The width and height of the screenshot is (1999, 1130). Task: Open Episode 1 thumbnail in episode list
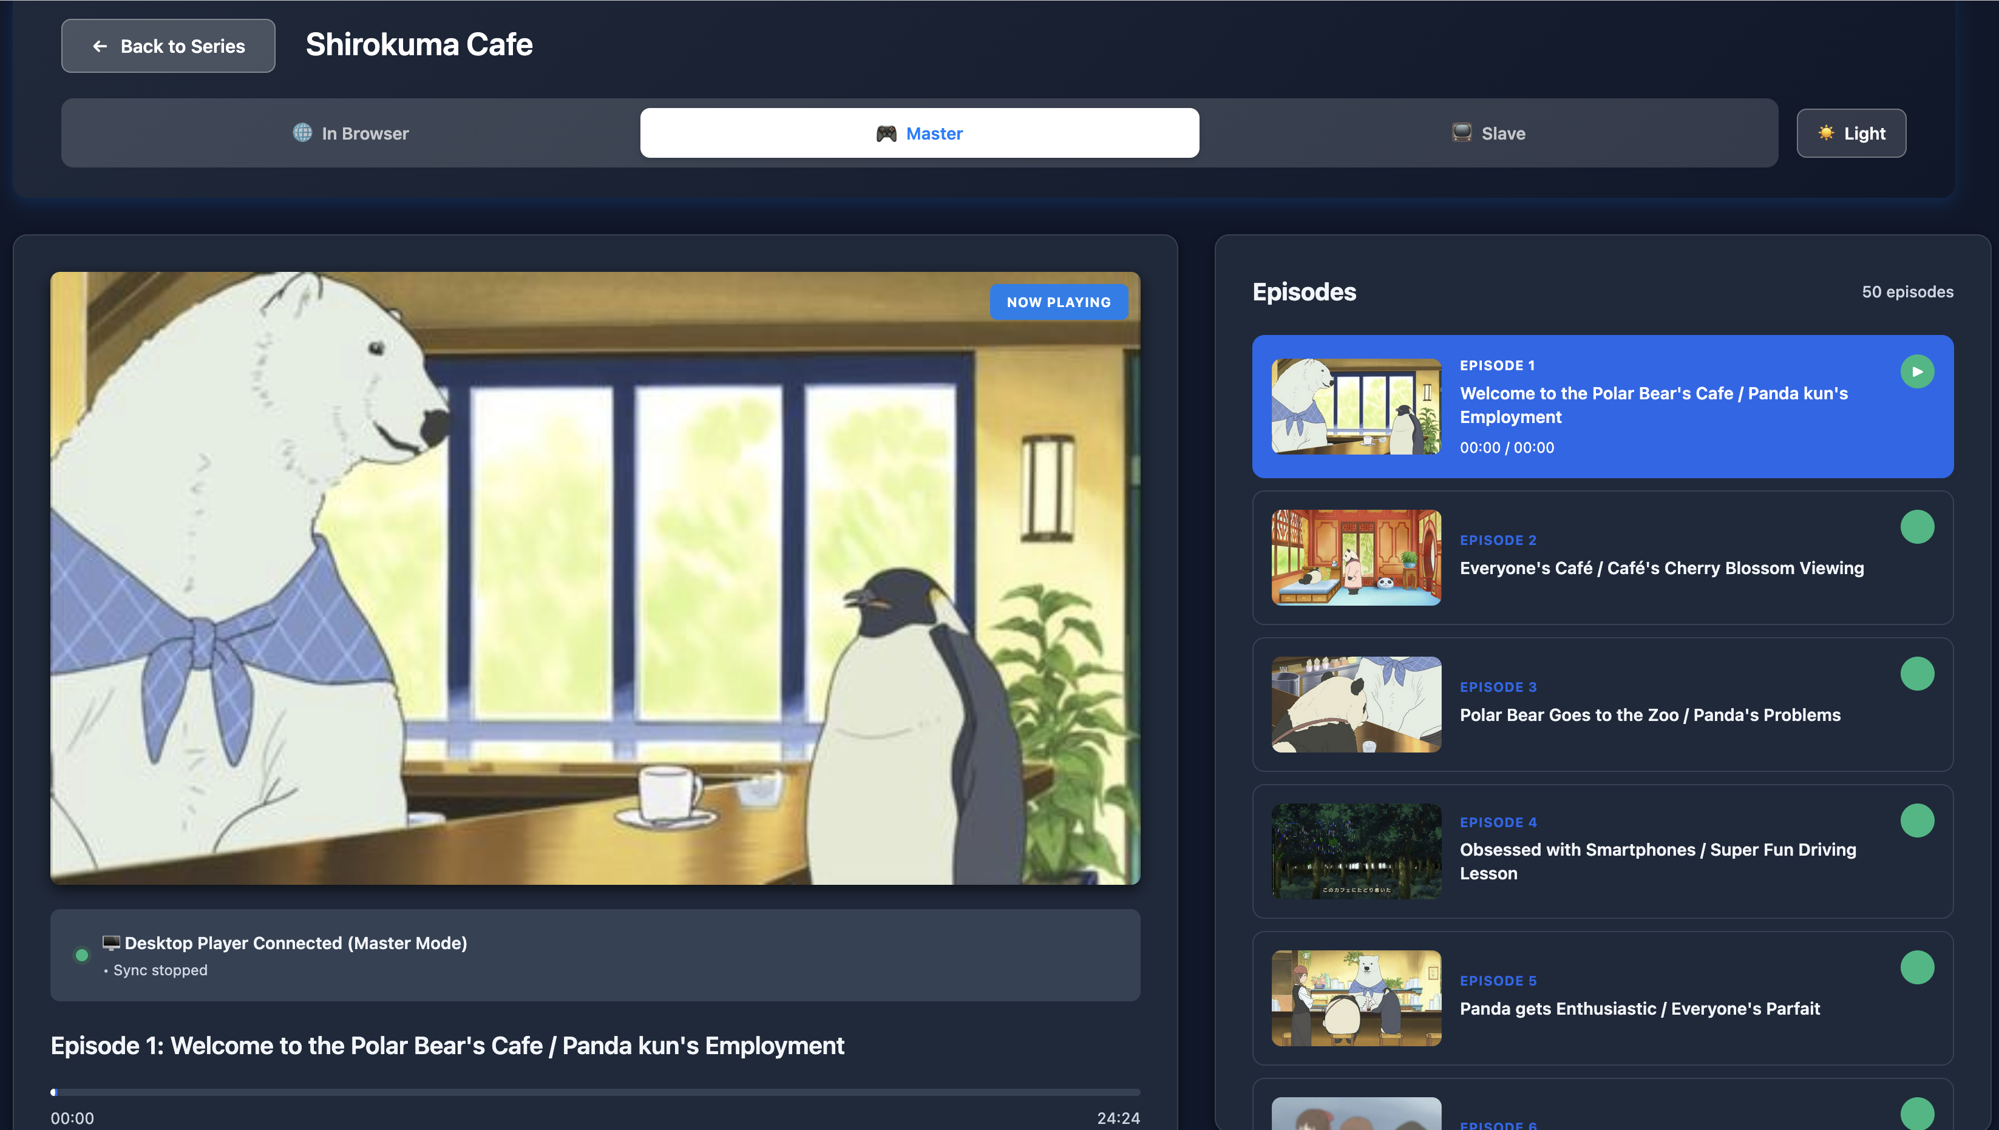(1356, 407)
